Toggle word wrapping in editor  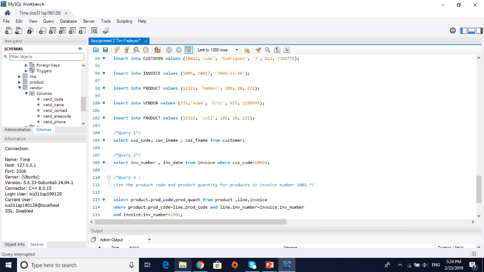coord(287,50)
